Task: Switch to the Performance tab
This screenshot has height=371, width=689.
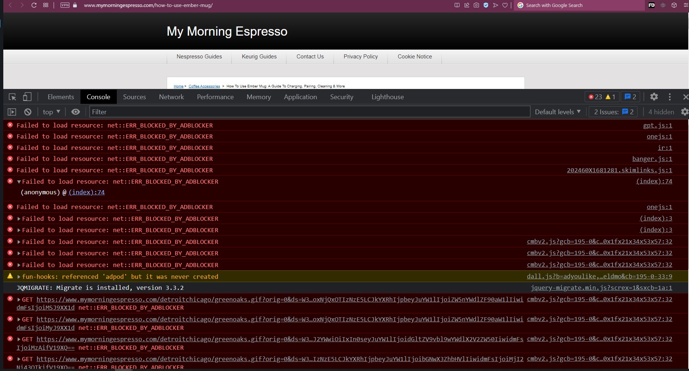Action: [215, 97]
